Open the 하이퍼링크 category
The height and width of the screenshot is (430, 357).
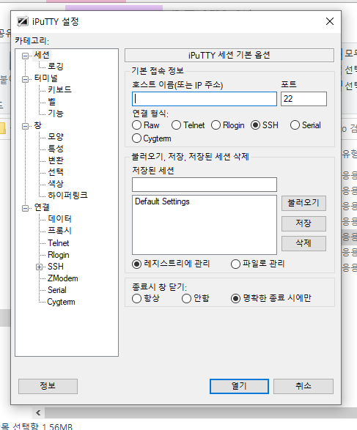click(x=67, y=196)
